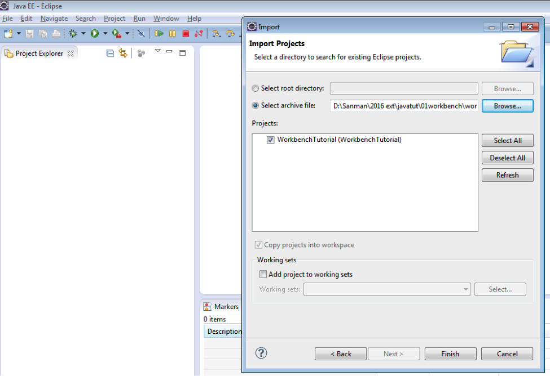Open the Run configurations dropdown arrow
This screenshot has width=550, height=376.
click(105, 34)
